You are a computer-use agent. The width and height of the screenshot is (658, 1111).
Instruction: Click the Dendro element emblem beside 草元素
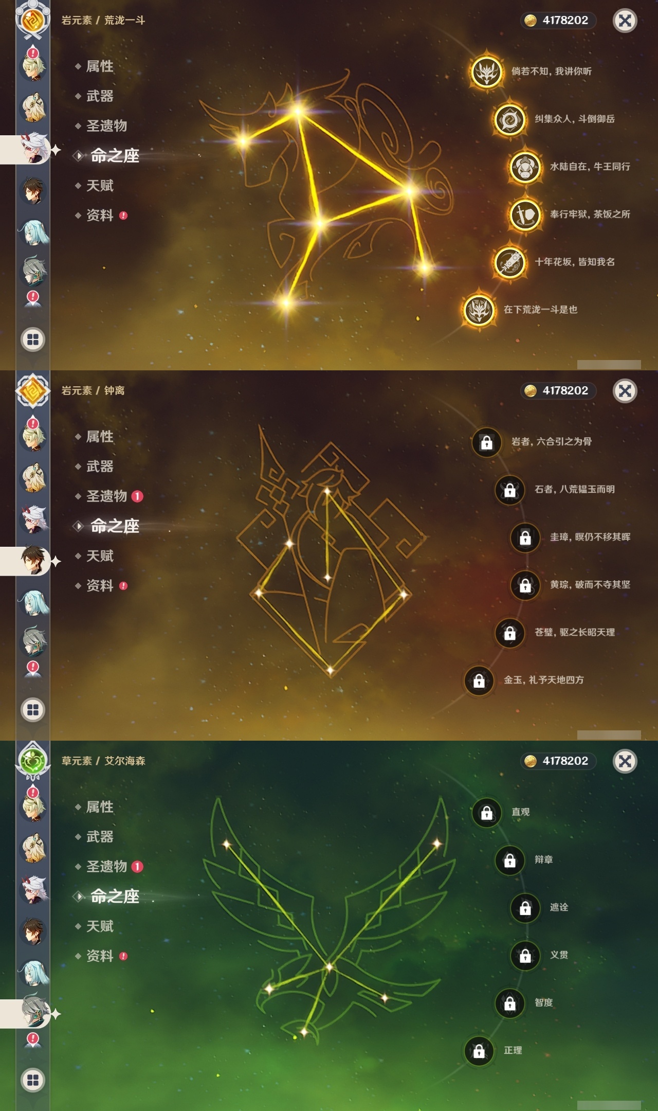point(33,760)
